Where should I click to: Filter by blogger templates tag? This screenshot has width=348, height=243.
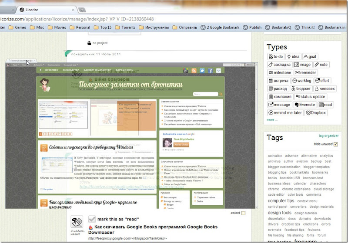coord(317,167)
